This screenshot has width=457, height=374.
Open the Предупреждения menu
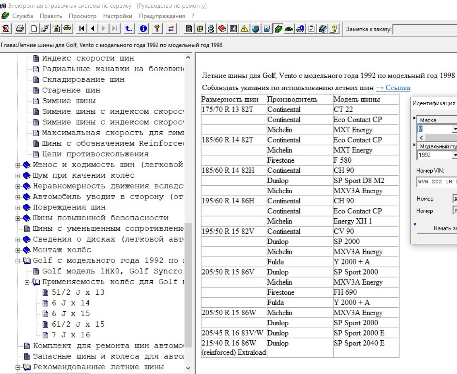coord(162,16)
